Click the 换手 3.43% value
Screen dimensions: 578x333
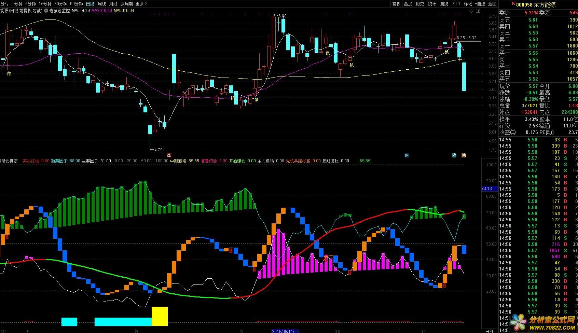[532, 119]
